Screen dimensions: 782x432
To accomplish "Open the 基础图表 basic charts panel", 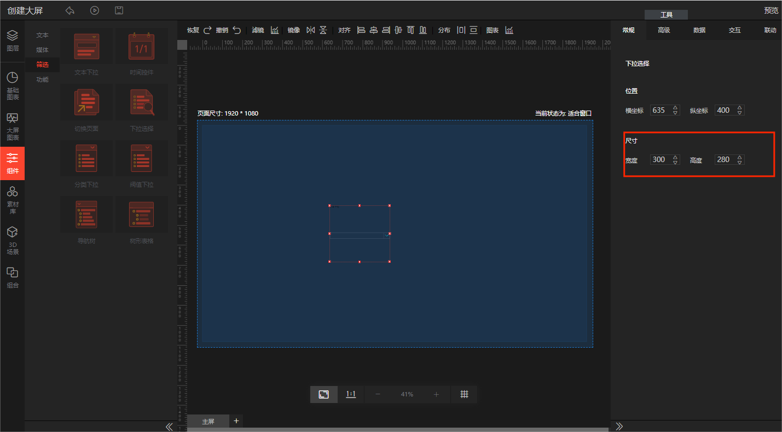I will click(x=12, y=86).
